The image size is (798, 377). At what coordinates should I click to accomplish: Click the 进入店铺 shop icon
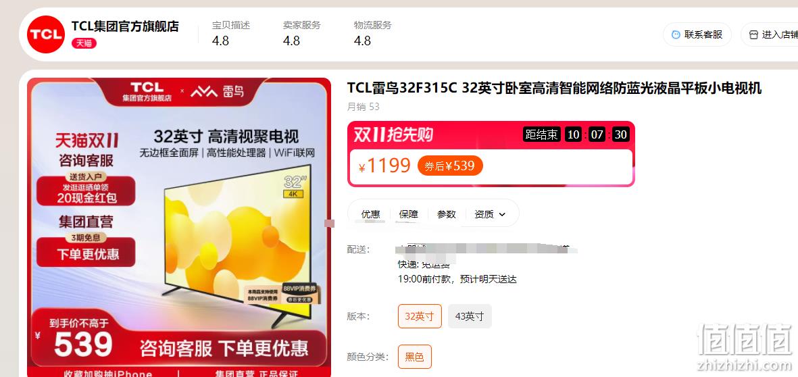(x=753, y=34)
